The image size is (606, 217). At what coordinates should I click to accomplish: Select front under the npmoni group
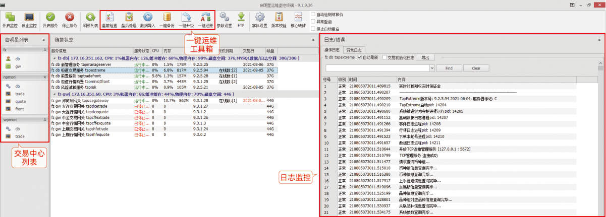pyautogui.click(x=20, y=109)
